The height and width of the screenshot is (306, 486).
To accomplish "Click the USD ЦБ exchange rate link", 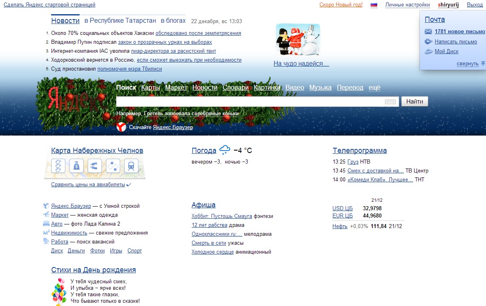I will [343, 209].
